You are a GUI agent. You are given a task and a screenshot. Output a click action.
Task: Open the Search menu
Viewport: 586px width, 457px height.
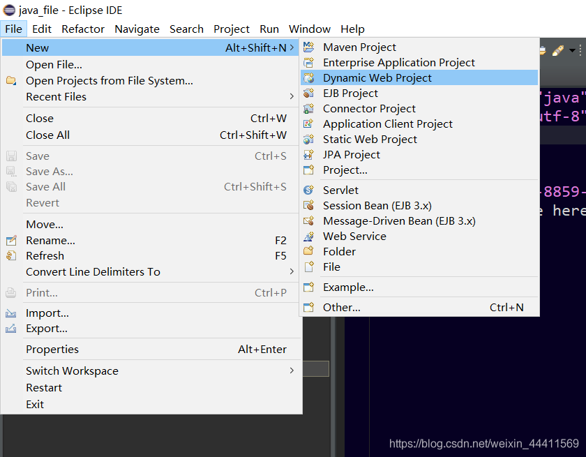[x=186, y=29]
